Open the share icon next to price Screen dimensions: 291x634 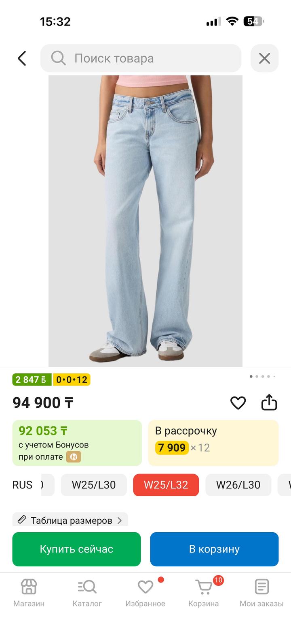coord(269,402)
